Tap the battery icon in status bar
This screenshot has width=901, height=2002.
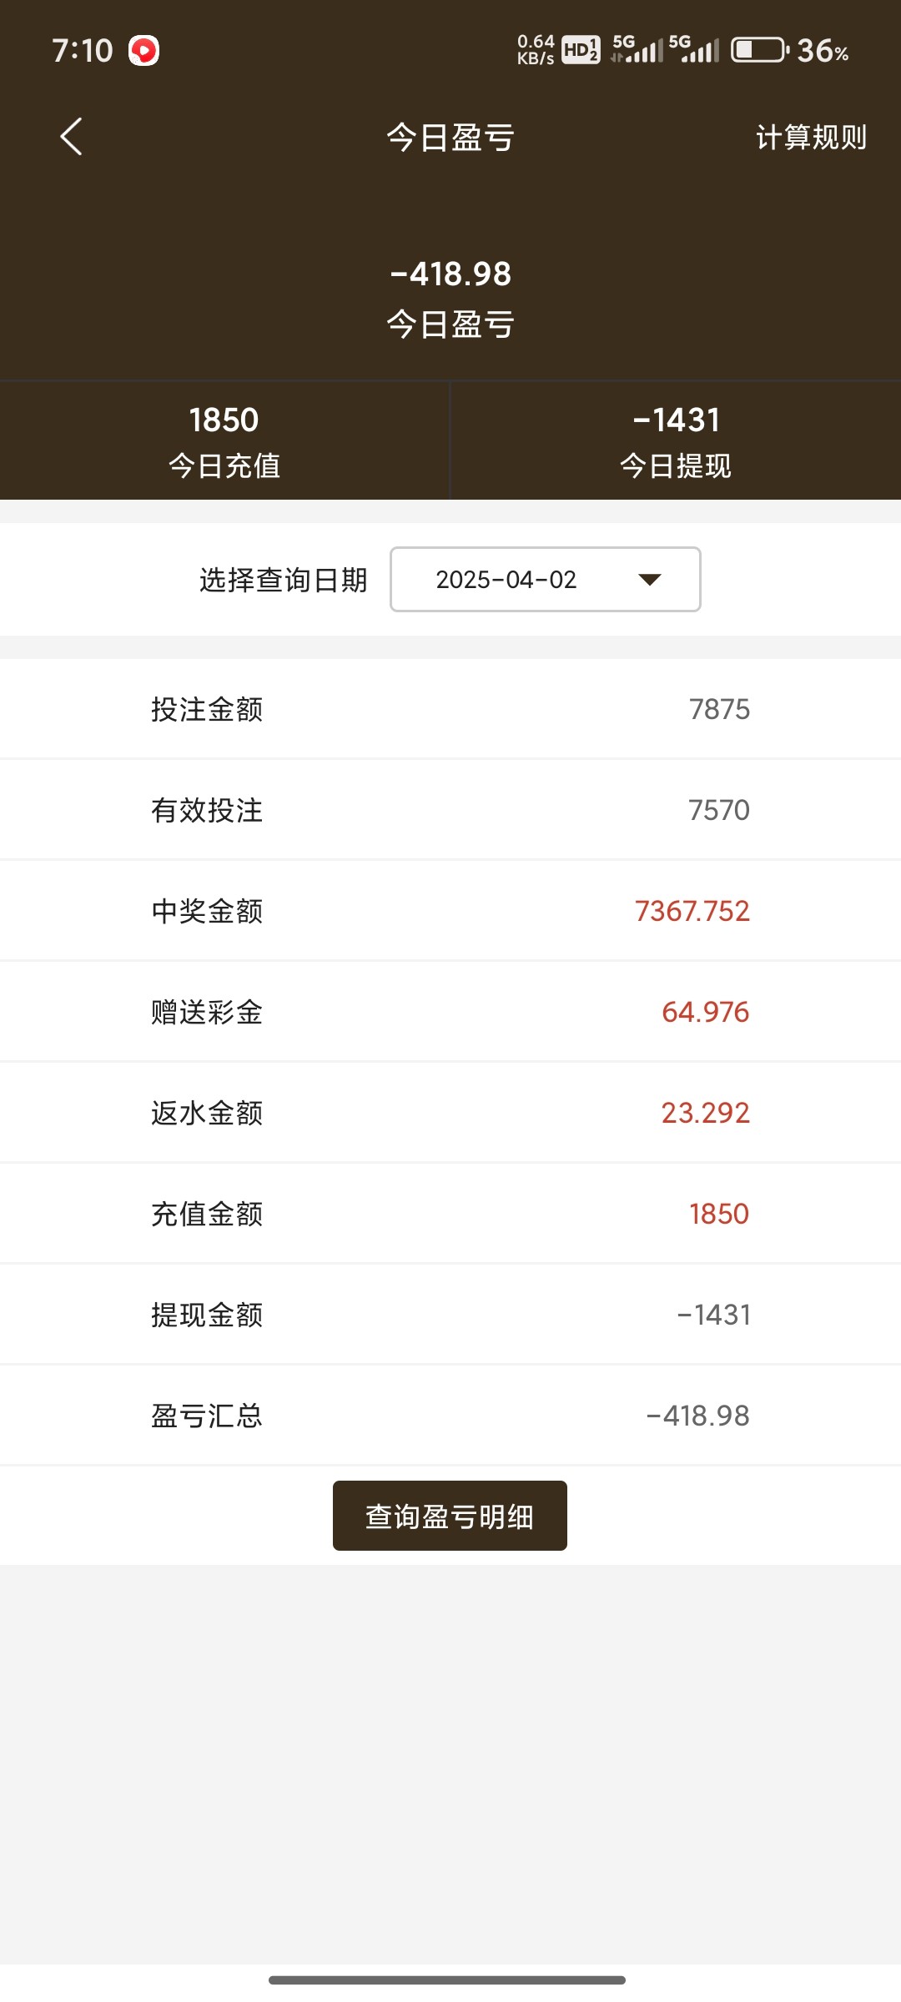click(759, 51)
